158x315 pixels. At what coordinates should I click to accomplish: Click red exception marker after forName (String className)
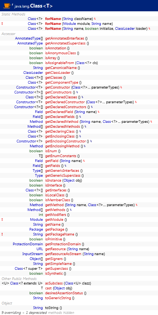[95, 19]
